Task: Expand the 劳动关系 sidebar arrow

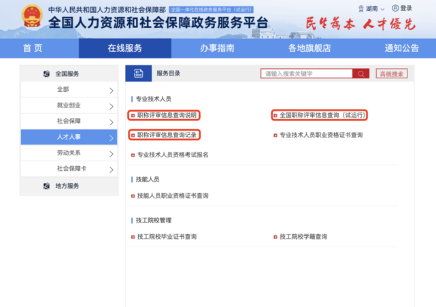Action: [x=112, y=153]
